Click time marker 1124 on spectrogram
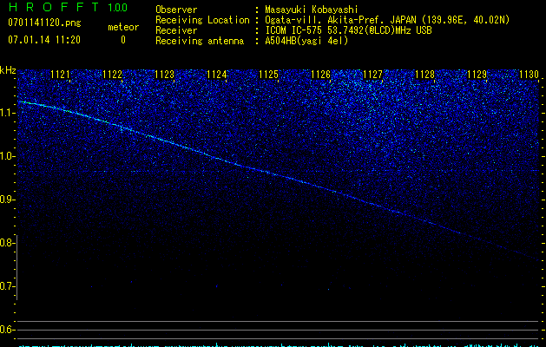 point(217,75)
